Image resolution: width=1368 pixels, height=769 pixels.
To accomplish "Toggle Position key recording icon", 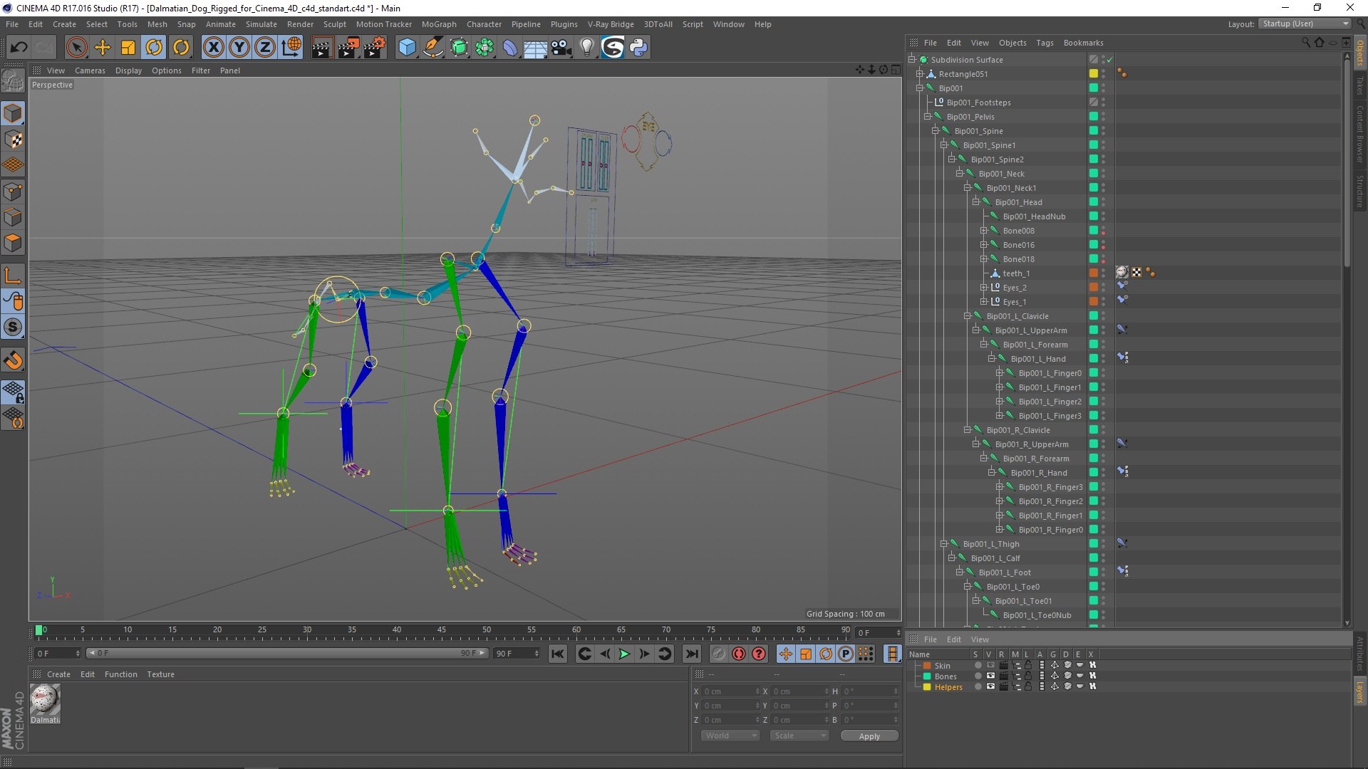I will (x=785, y=654).
